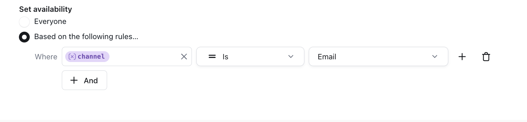Viewport: 527px width, 122px height.
Task: Clear the channel variable with the X
Action: [184, 57]
